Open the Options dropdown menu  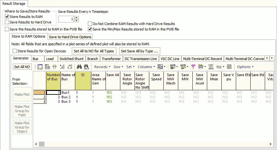[245, 67]
